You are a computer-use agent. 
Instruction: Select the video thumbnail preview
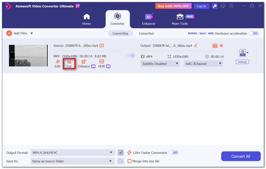pyautogui.click(x=28, y=55)
